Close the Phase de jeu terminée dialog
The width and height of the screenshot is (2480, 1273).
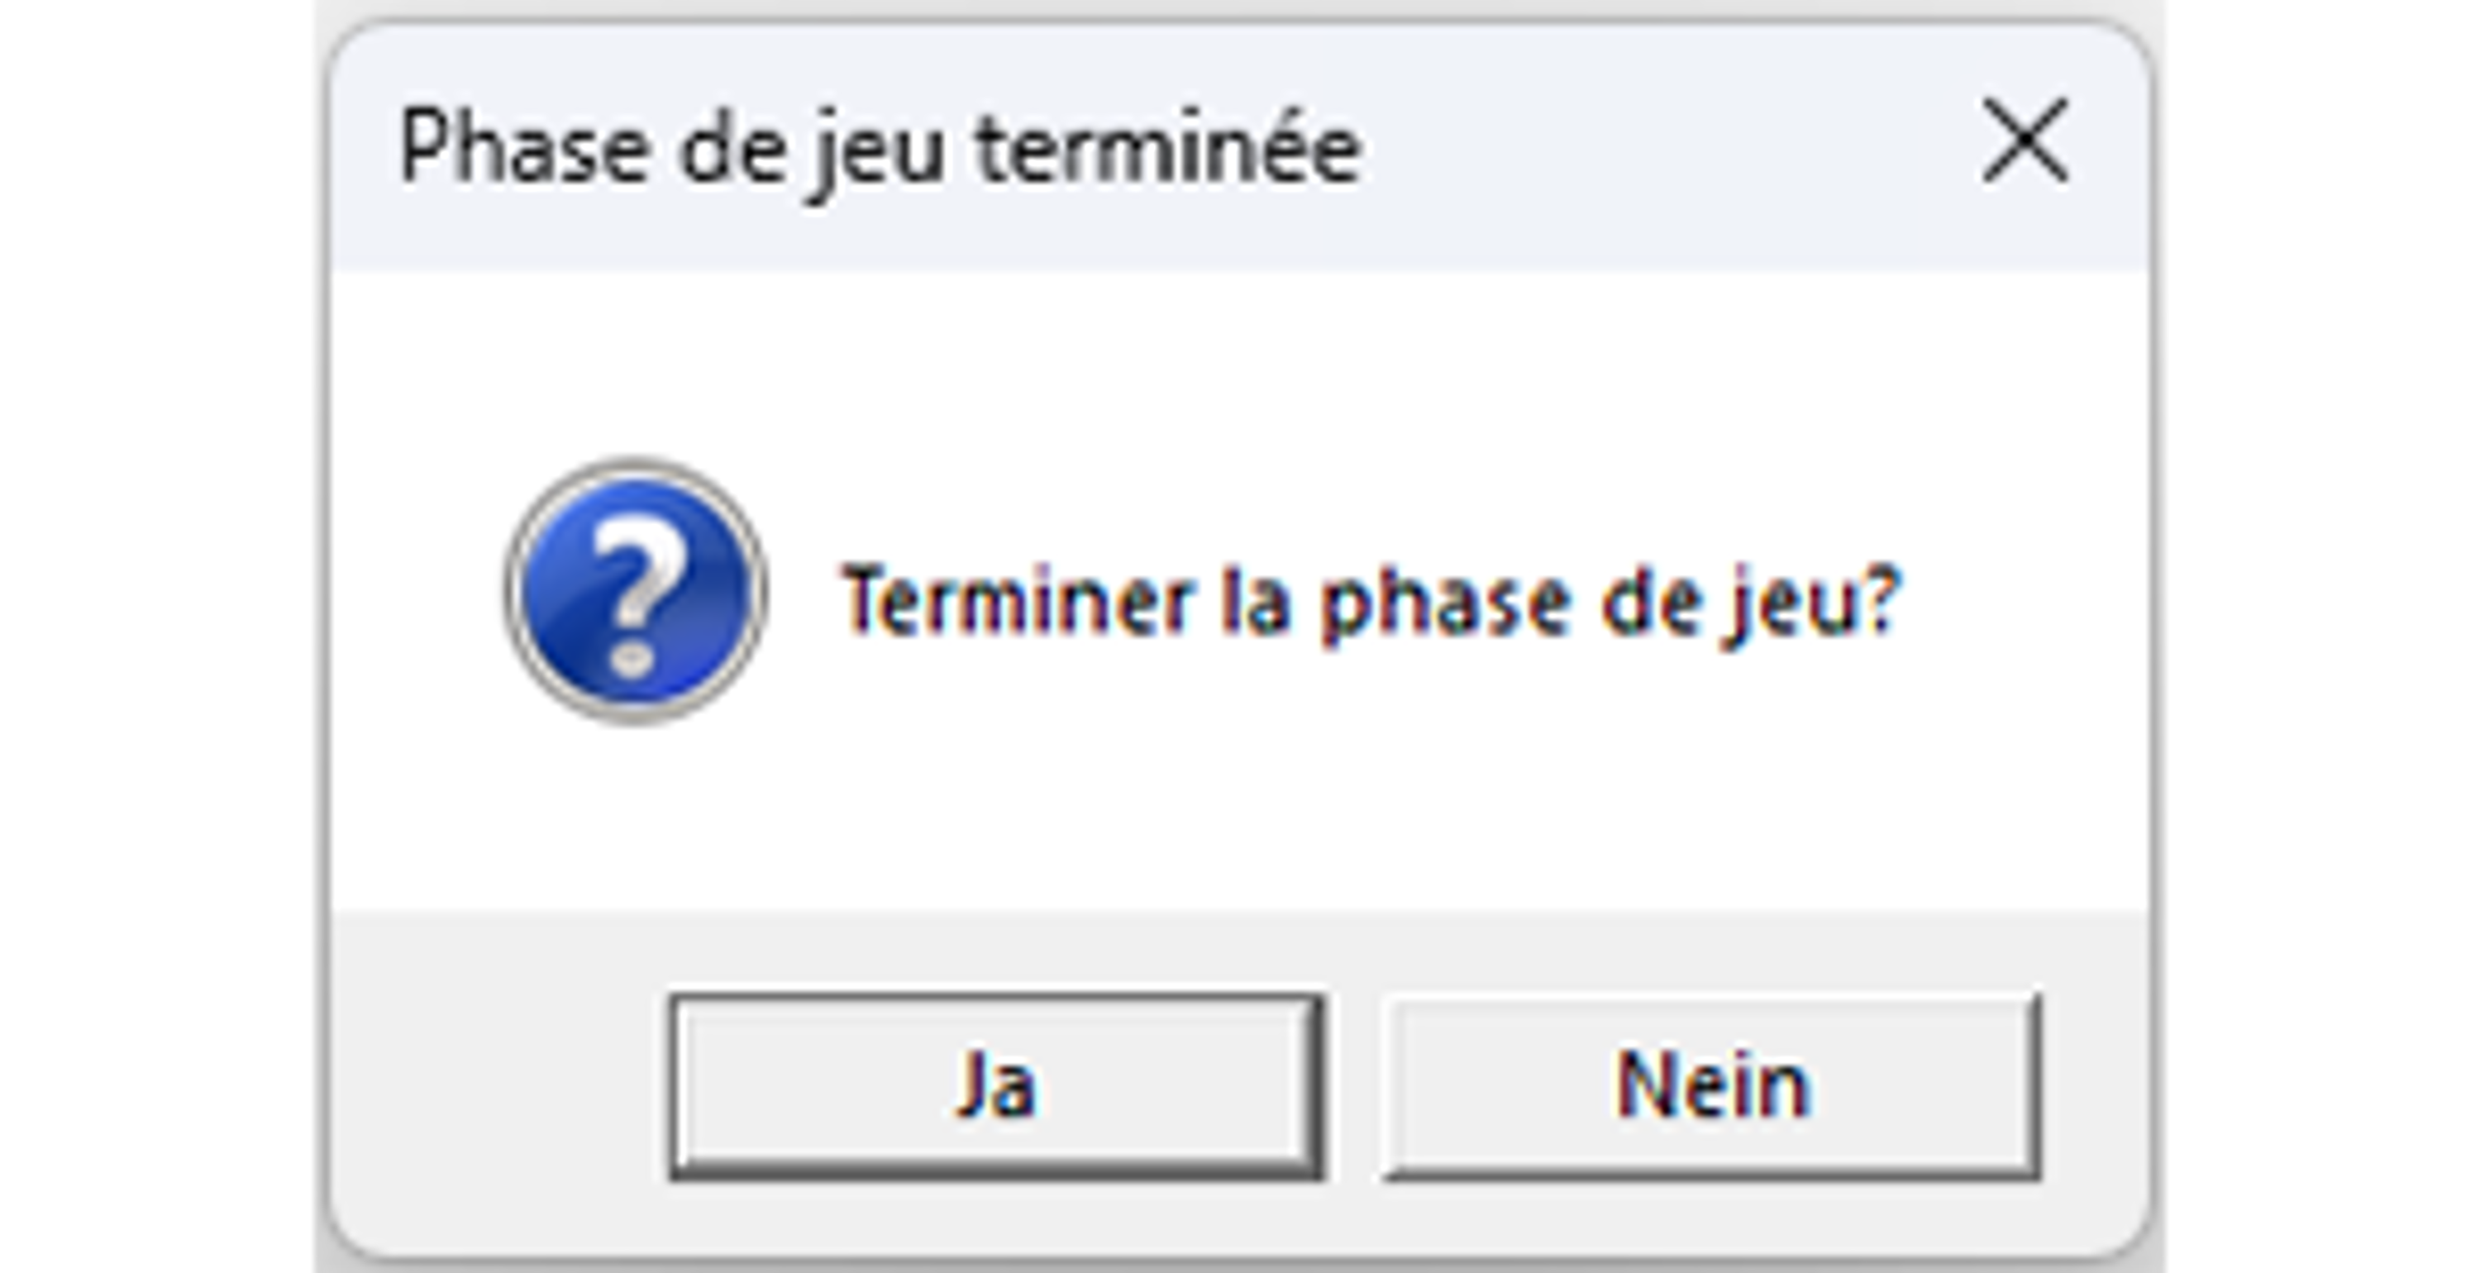(x=2025, y=141)
